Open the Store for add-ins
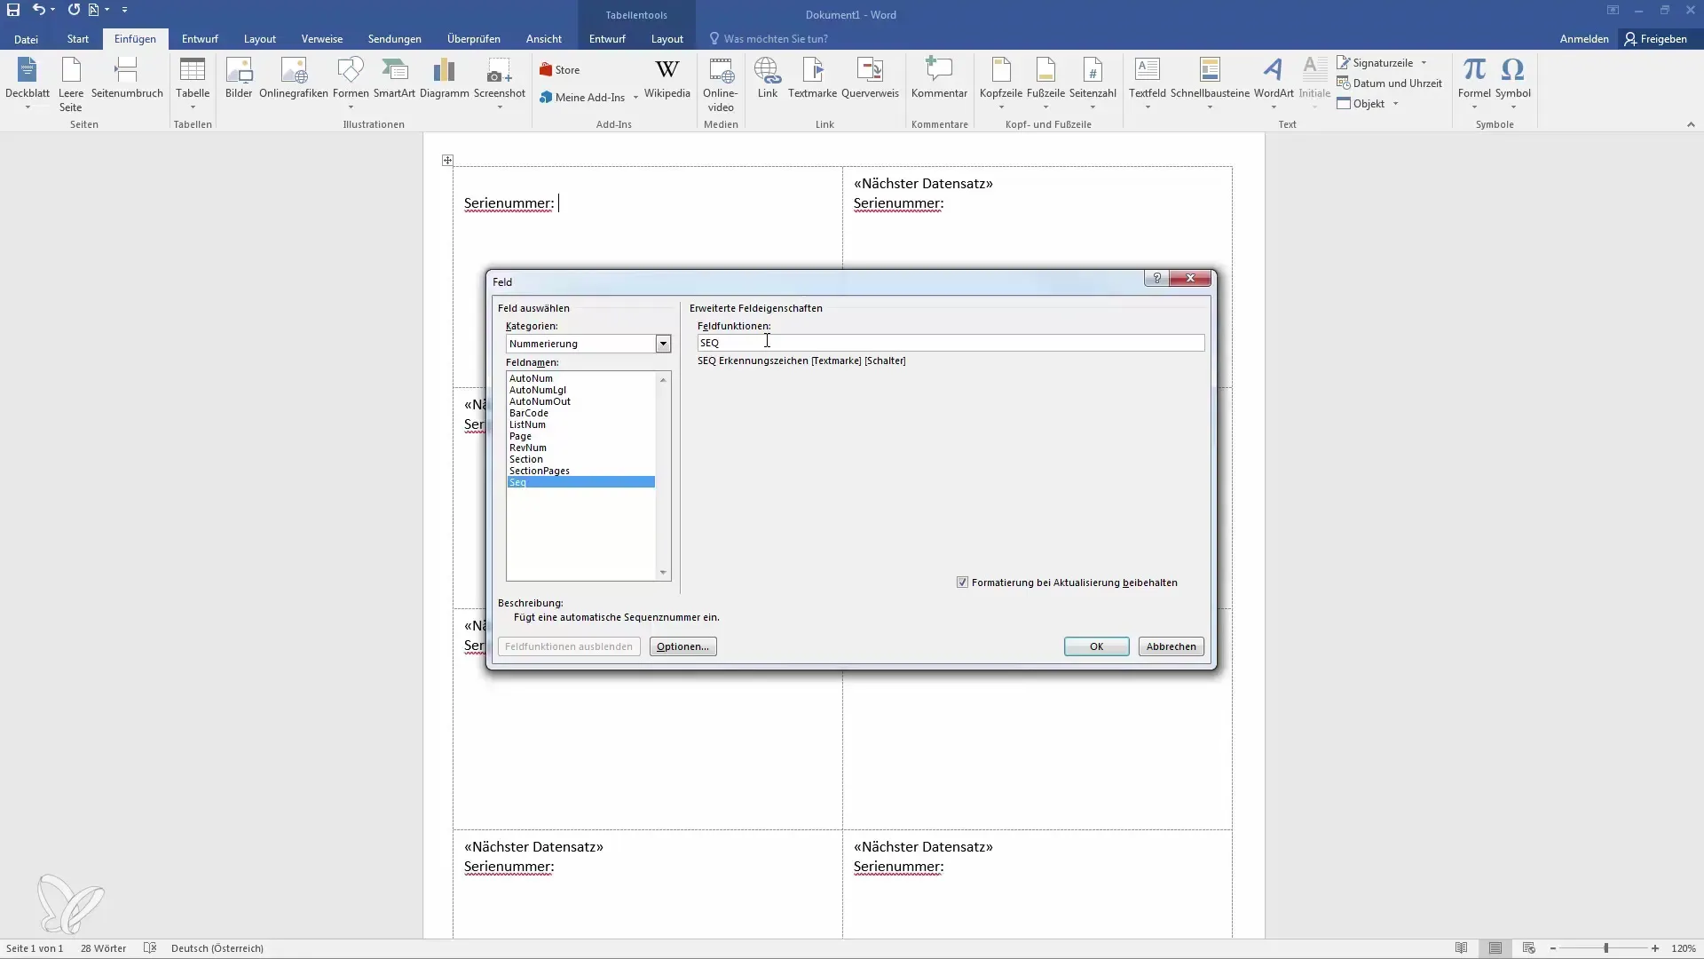Viewport: 1704px width, 959px height. coord(560,70)
